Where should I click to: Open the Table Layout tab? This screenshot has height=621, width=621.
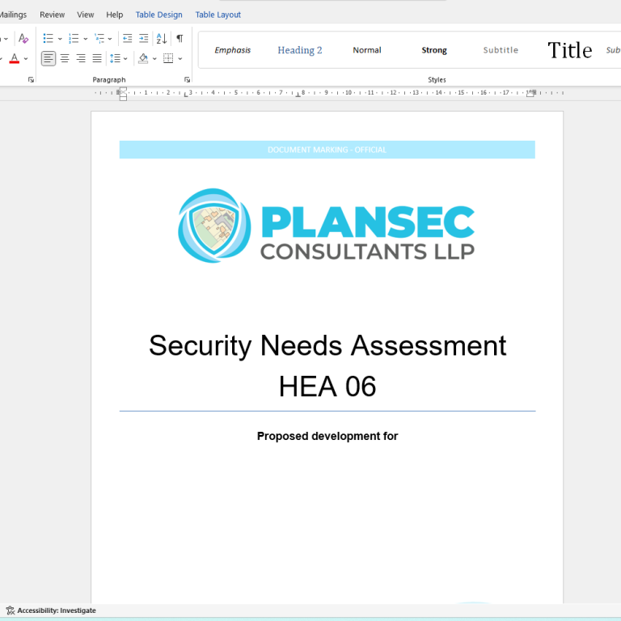(x=218, y=15)
